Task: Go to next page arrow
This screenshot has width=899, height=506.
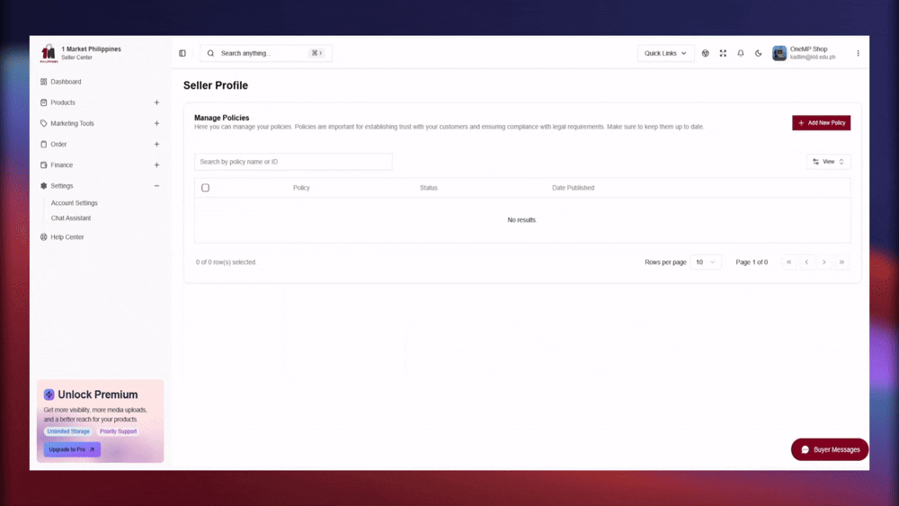Action: click(824, 262)
